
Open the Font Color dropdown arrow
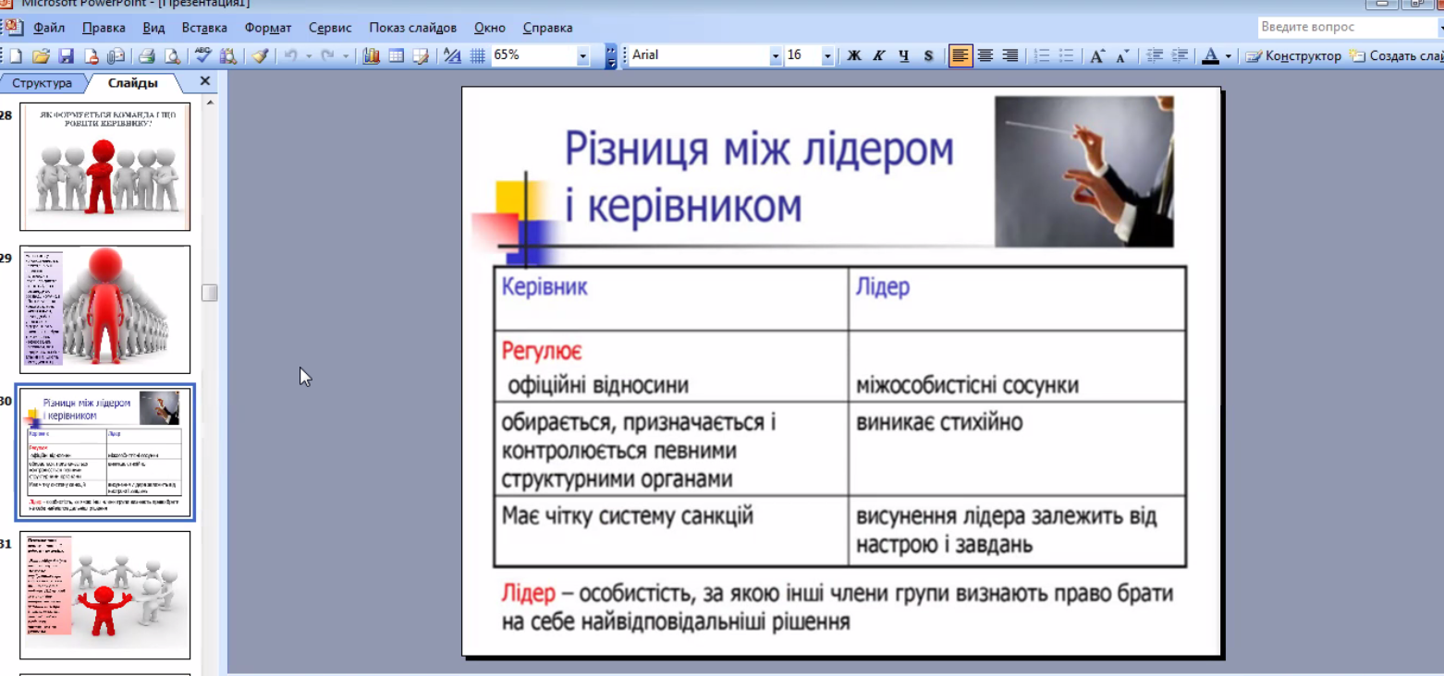[x=1229, y=56]
